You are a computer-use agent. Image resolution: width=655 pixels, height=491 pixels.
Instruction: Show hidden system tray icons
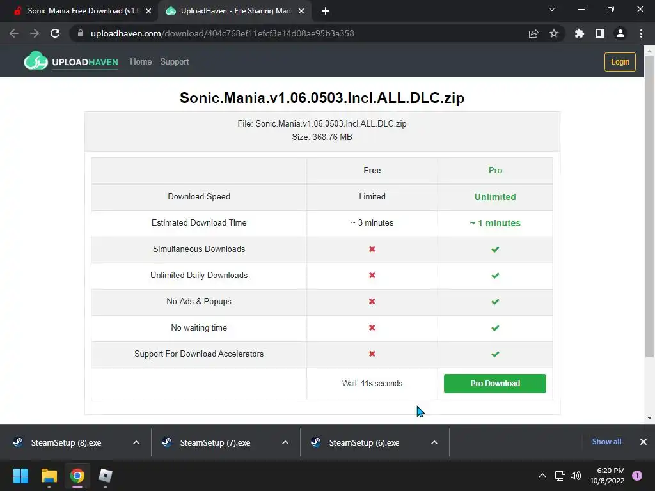click(x=542, y=476)
